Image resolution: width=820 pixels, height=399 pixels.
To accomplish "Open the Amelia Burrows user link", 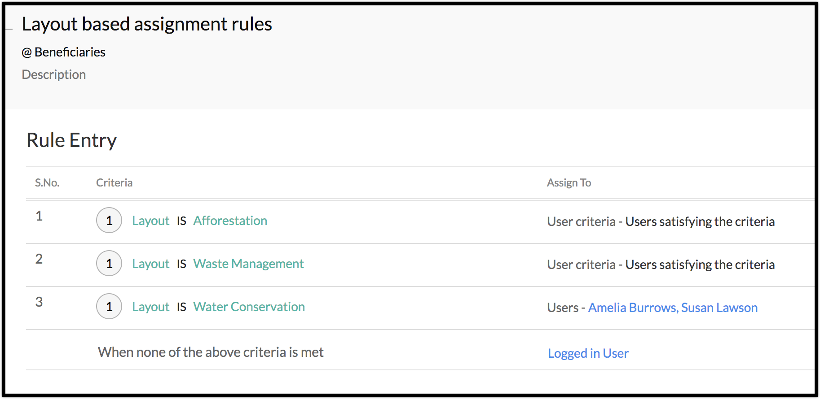I will pyautogui.click(x=632, y=308).
